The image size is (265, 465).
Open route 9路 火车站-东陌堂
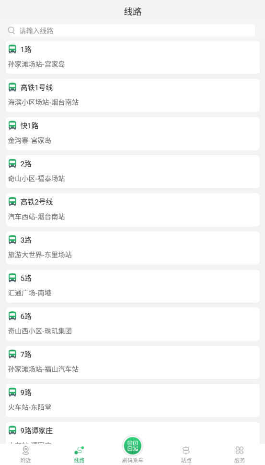pos(132,400)
